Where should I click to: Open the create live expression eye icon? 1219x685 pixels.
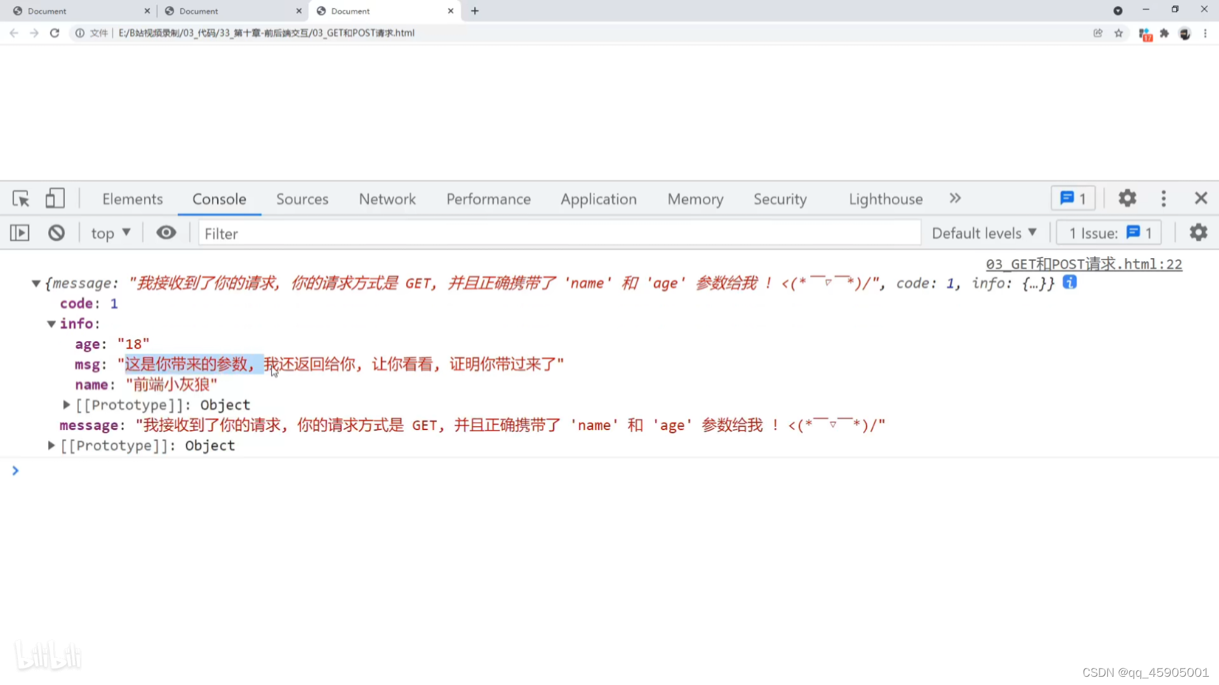(166, 233)
